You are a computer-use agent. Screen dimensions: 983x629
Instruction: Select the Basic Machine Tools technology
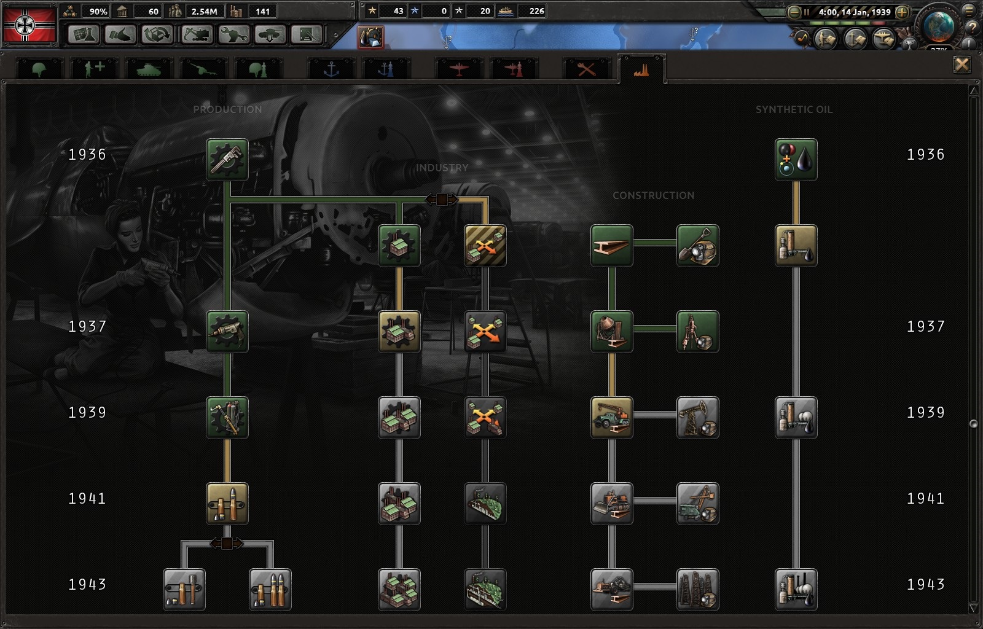point(227,160)
